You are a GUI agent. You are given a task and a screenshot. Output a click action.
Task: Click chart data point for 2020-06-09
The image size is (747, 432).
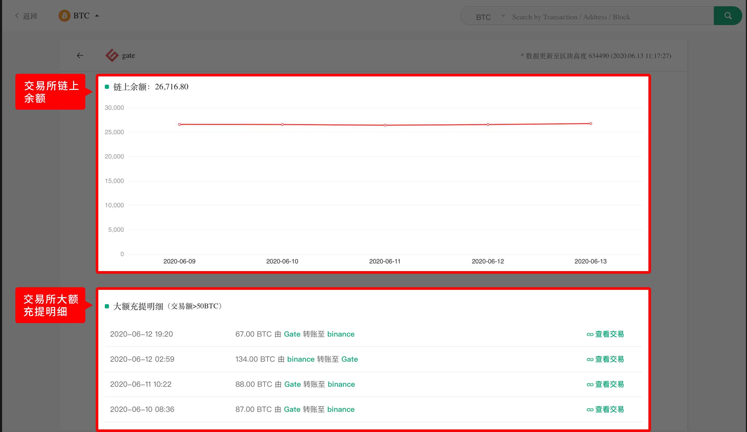click(x=179, y=125)
